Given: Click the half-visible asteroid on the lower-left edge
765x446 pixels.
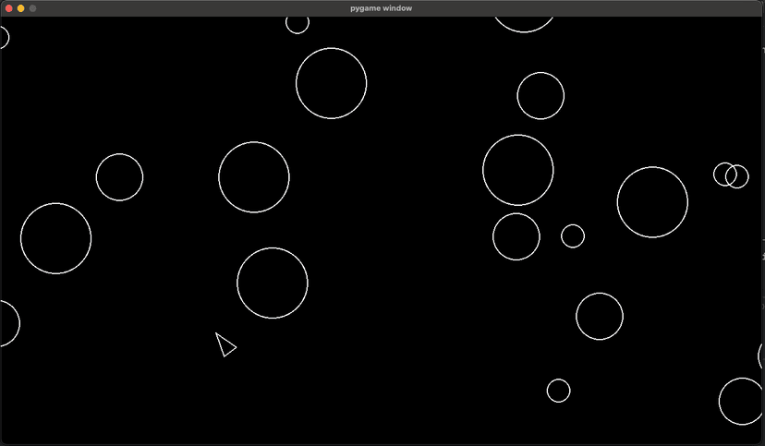Looking at the screenshot, I should click(x=6, y=323).
